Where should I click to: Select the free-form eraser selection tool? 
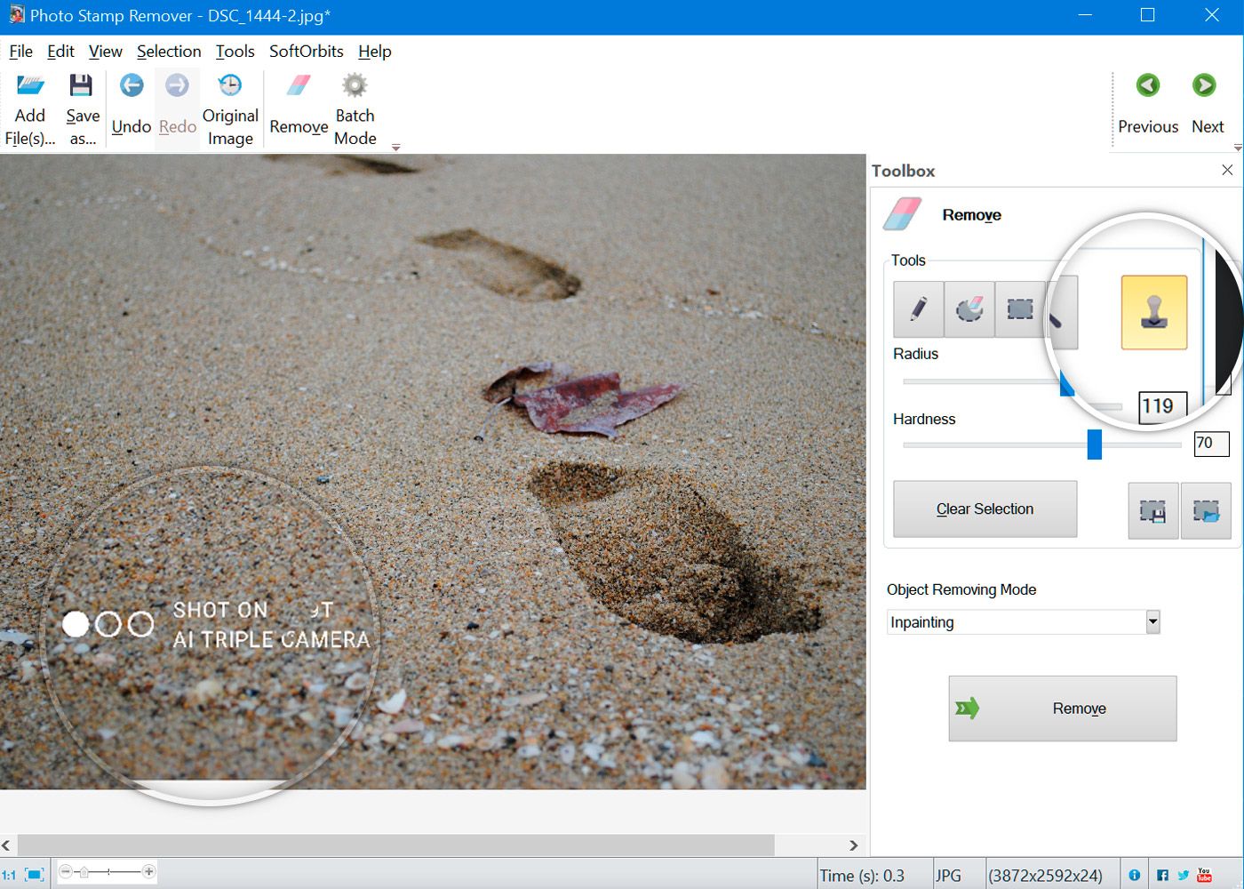[969, 308]
